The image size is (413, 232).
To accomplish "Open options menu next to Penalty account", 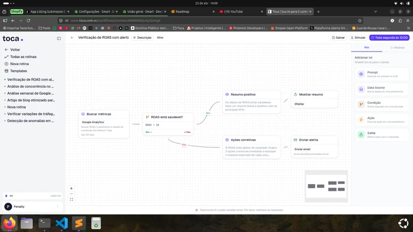I will pyautogui.click(x=57, y=207).
